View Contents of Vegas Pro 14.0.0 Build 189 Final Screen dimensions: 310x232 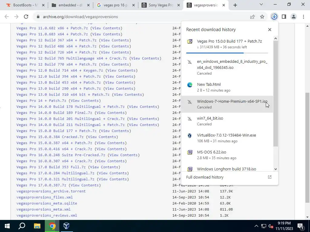tap(110, 113)
